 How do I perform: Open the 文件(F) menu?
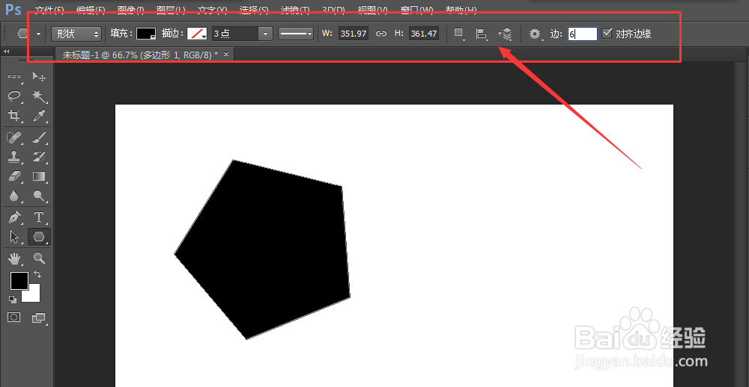pyautogui.click(x=49, y=10)
